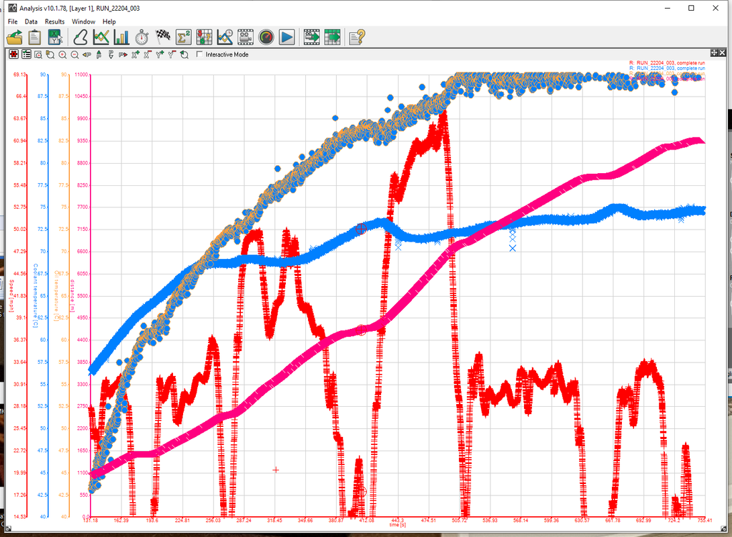This screenshot has height=537, width=732.
Task: Open the channel checklist icon
Action: pos(26,54)
